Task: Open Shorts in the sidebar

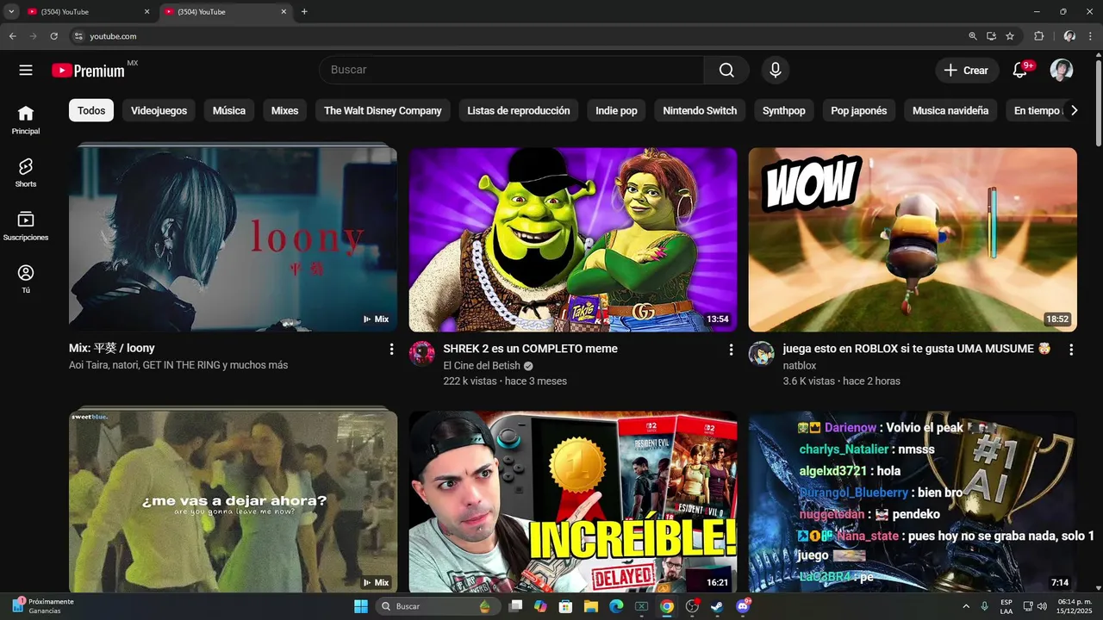Action: 26,173
